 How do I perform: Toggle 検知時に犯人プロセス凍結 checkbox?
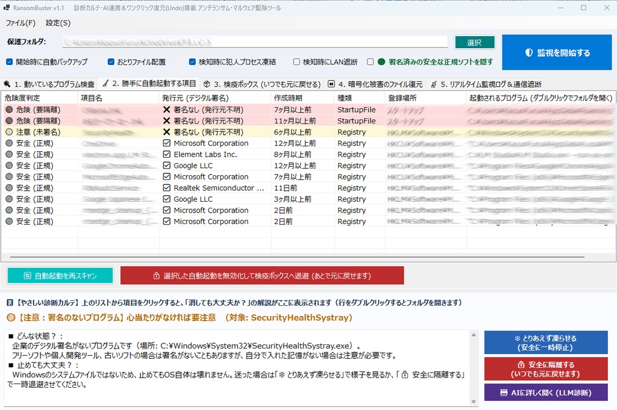[x=192, y=62]
